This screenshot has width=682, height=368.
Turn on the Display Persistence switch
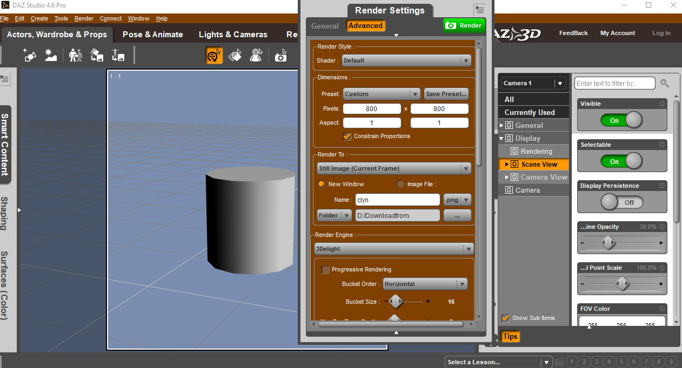(621, 202)
